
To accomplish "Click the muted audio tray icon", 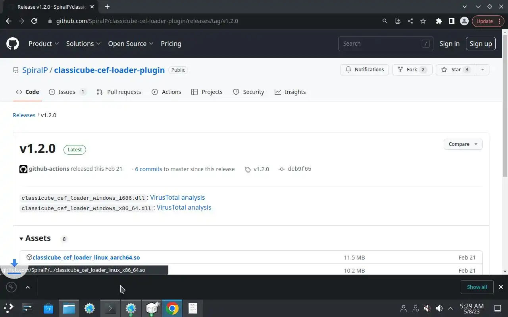I will click(x=427, y=308).
